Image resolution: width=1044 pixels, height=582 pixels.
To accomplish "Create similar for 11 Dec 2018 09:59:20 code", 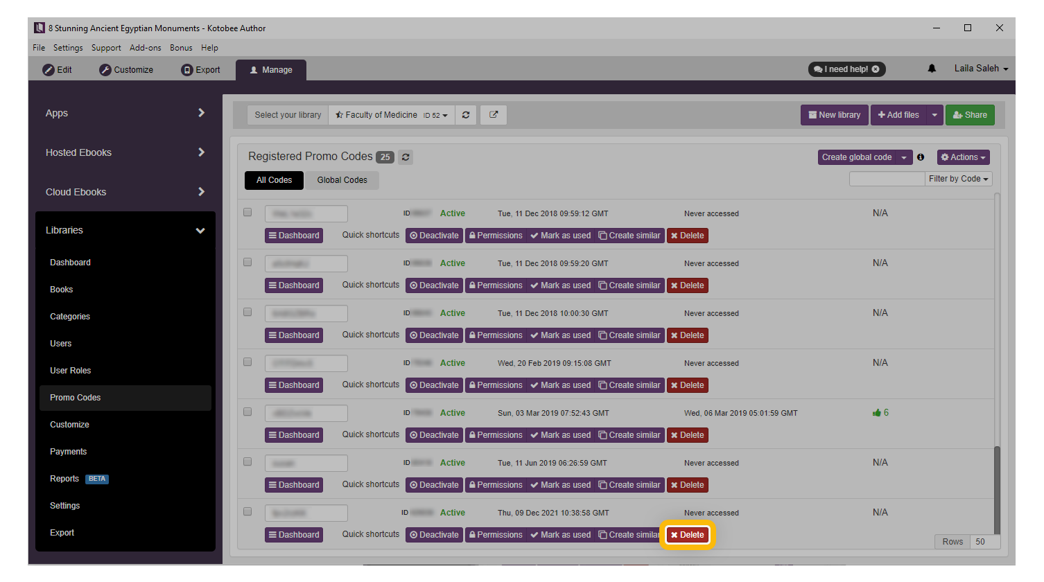I will click(x=629, y=285).
